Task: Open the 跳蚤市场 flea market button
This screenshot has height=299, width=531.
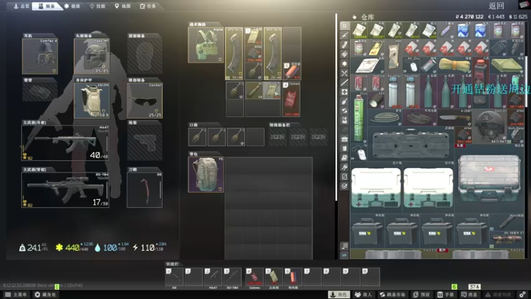Action: pos(392,294)
